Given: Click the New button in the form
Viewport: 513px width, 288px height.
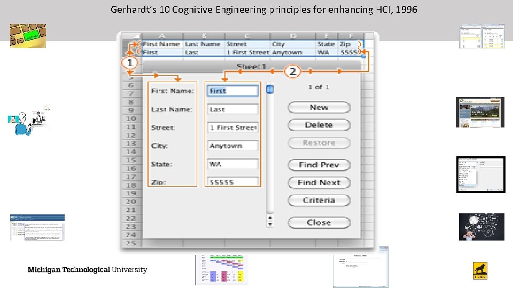Looking at the screenshot, I should tap(319, 107).
